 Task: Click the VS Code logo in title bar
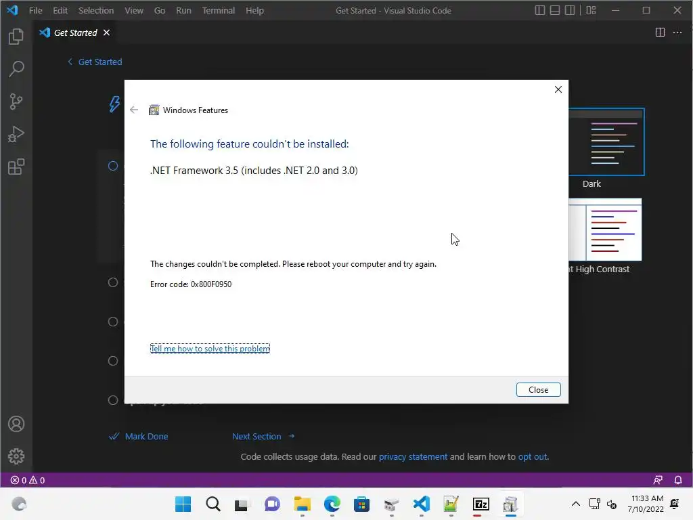click(x=12, y=9)
